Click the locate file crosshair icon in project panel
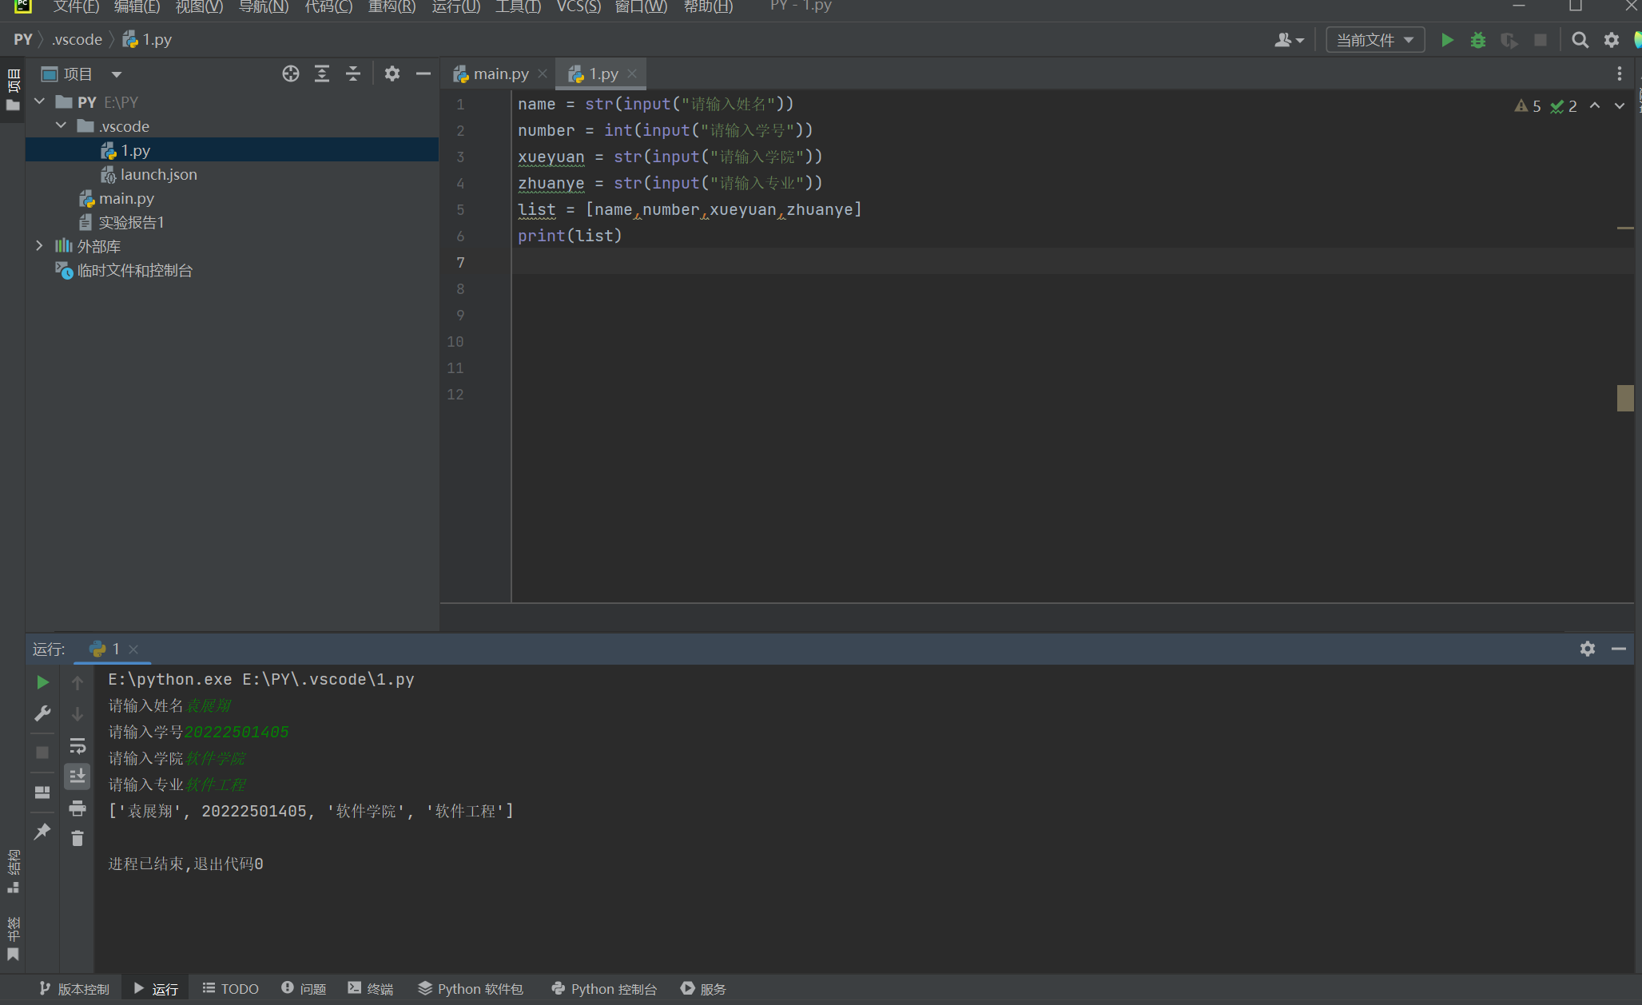The width and height of the screenshot is (1642, 1005). tap(291, 73)
